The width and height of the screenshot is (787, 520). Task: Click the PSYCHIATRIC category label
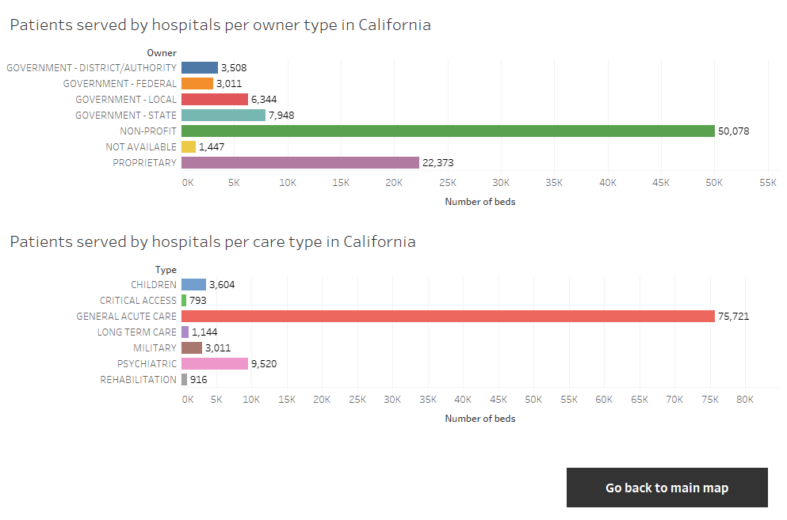coord(149,363)
